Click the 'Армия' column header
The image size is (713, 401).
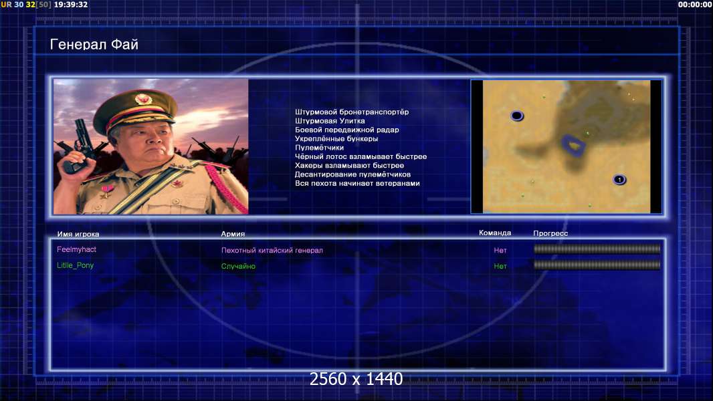(233, 234)
